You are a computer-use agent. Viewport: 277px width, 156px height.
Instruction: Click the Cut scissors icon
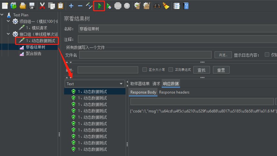(42, 6)
